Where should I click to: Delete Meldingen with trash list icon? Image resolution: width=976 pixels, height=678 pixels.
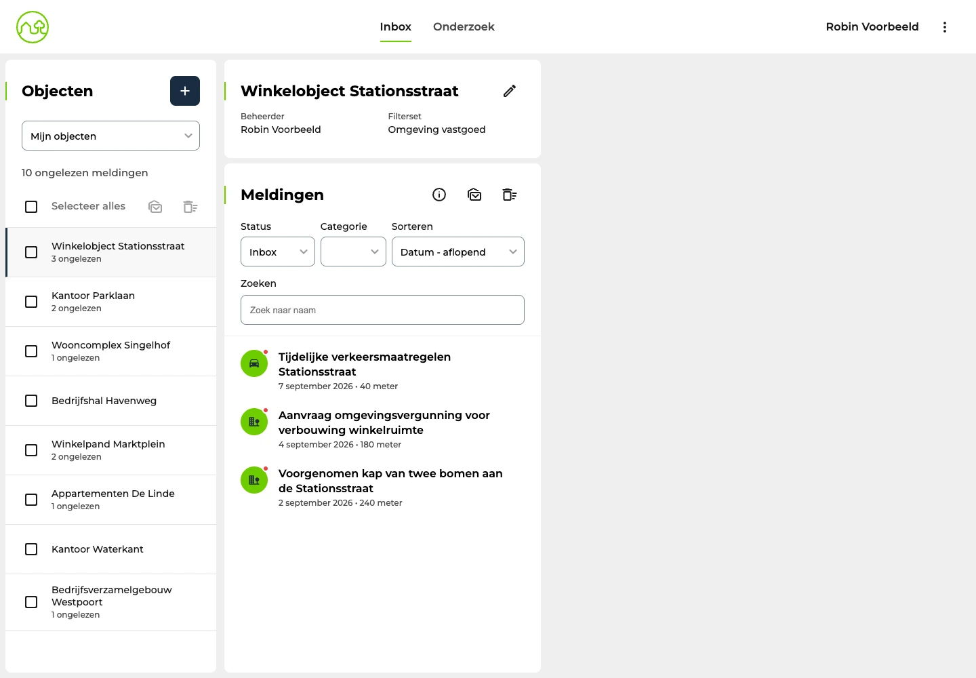coord(510,195)
